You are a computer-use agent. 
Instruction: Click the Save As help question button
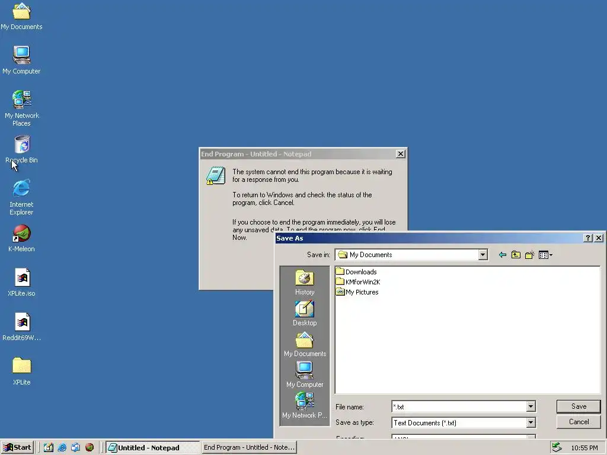[x=587, y=238]
